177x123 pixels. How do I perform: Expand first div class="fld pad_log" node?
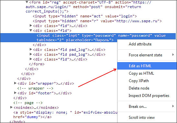31,49
